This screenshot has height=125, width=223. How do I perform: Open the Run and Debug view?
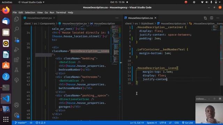pyautogui.click(x=16, y=49)
